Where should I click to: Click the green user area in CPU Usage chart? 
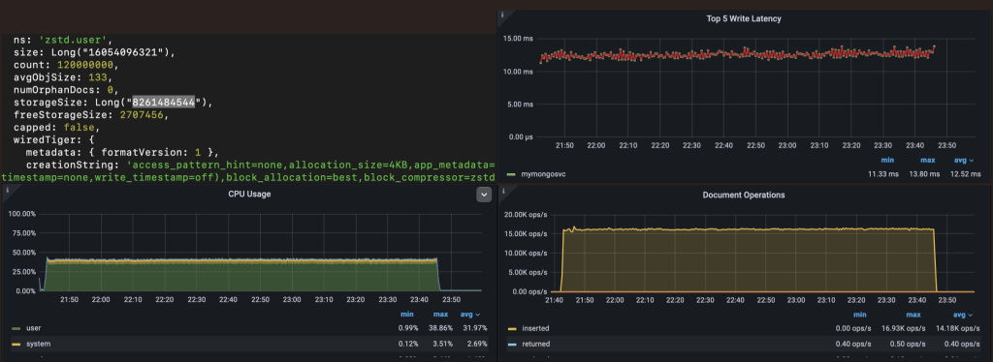[x=240, y=276]
